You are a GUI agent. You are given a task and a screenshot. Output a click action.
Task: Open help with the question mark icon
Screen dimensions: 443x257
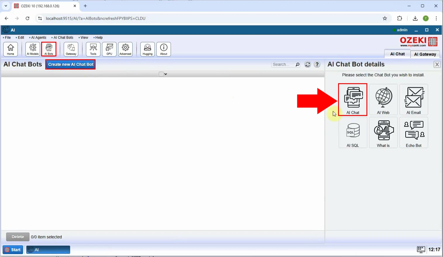pyautogui.click(x=317, y=65)
